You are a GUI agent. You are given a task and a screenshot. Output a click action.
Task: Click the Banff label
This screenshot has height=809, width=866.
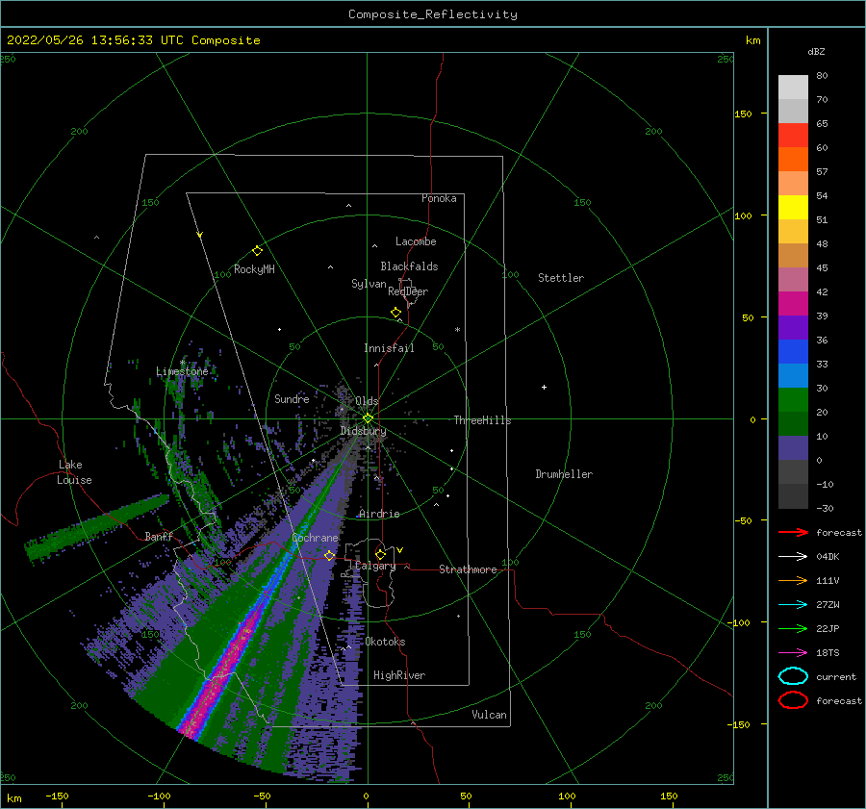click(159, 536)
